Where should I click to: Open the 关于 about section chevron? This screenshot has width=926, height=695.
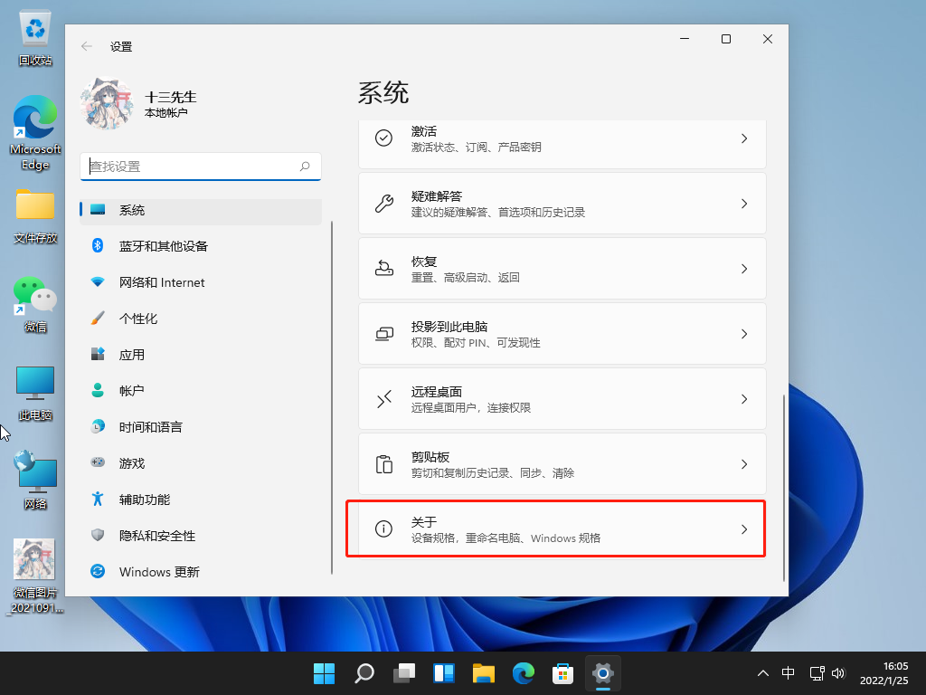pyautogui.click(x=743, y=528)
